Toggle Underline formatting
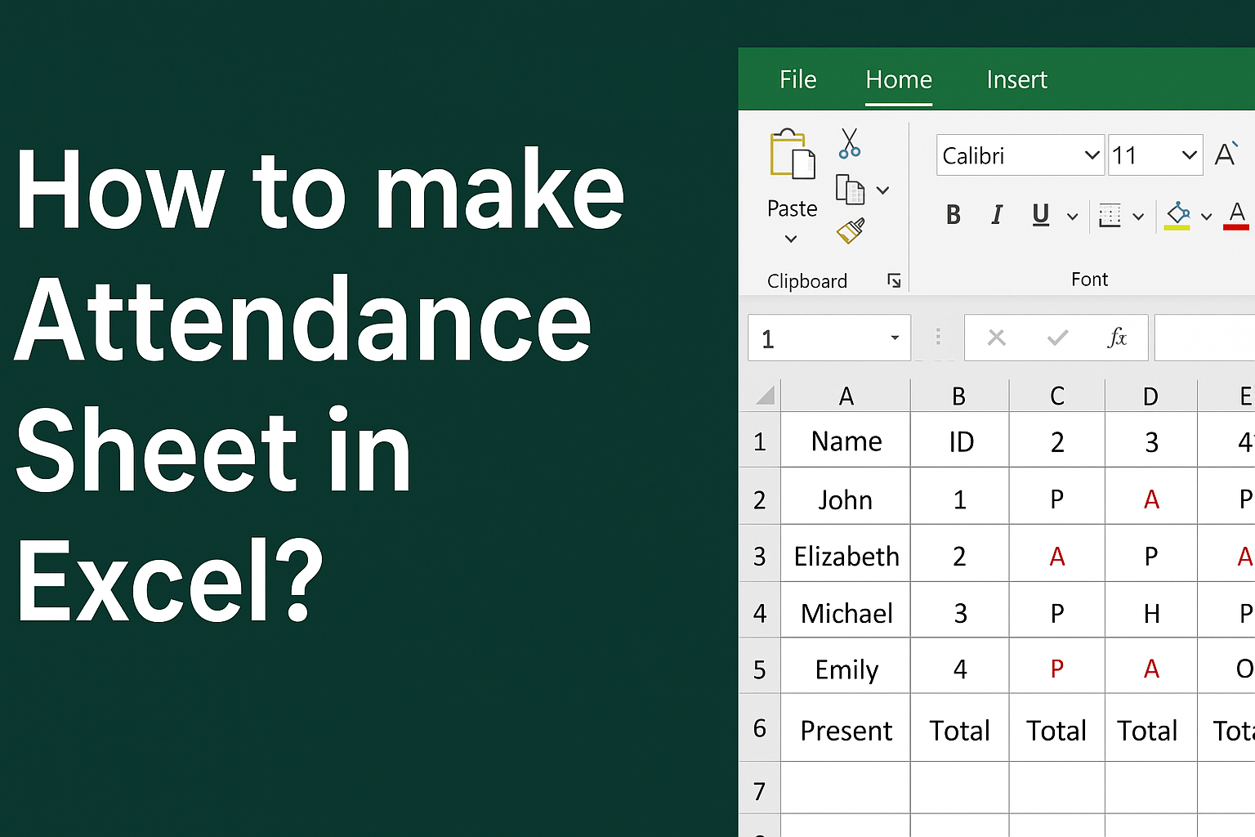This screenshot has width=1255, height=837. coord(1039,215)
